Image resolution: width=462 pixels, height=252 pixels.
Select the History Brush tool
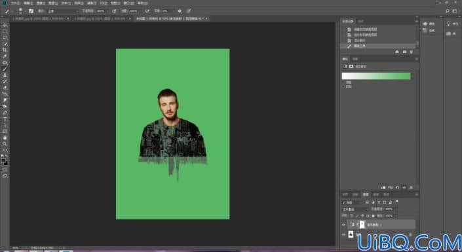tap(5, 81)
